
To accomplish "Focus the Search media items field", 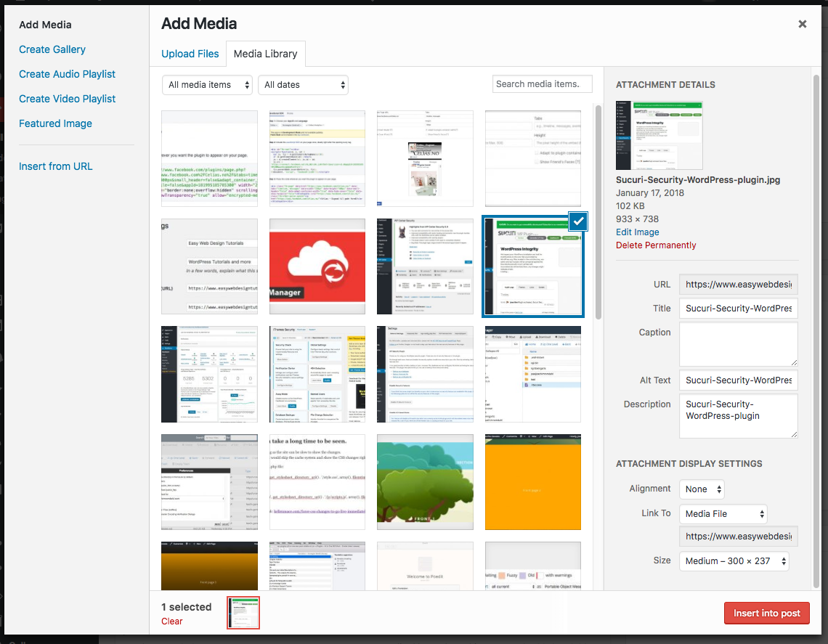I will click(x=543, y=84).
